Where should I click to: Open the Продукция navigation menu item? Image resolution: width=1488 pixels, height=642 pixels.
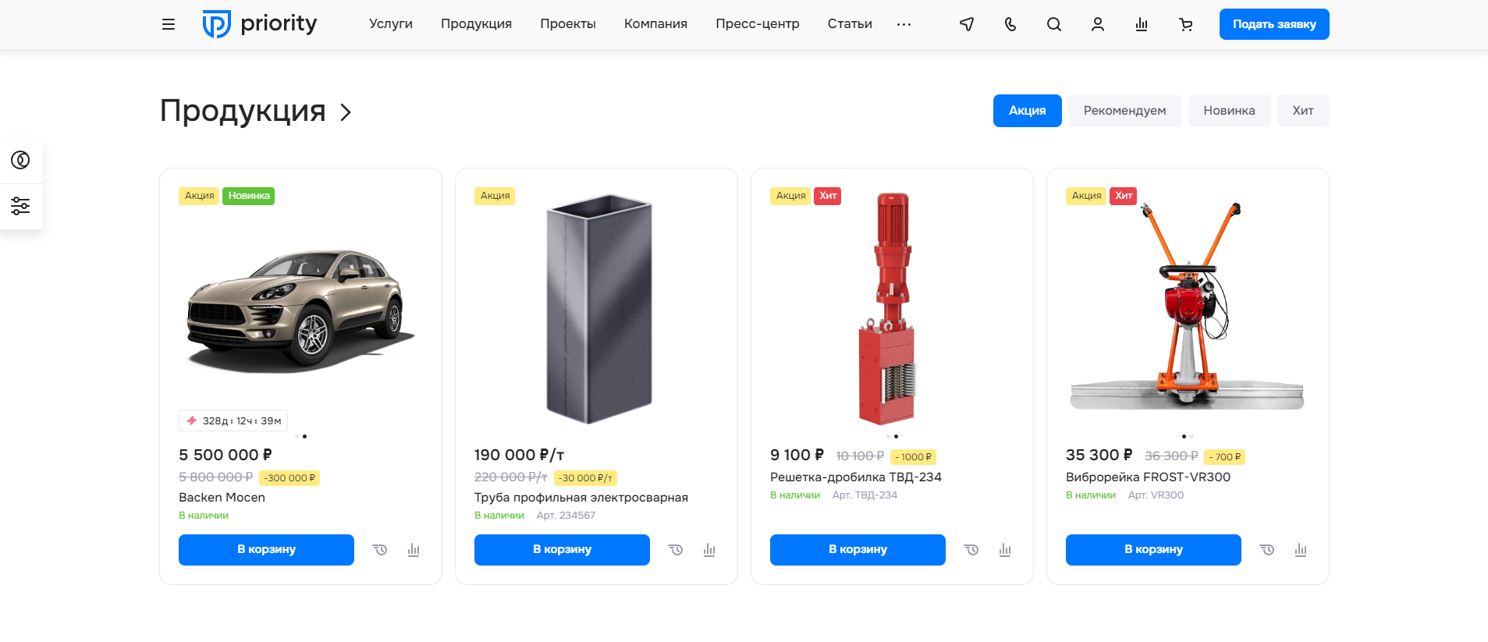pos(476,24)
